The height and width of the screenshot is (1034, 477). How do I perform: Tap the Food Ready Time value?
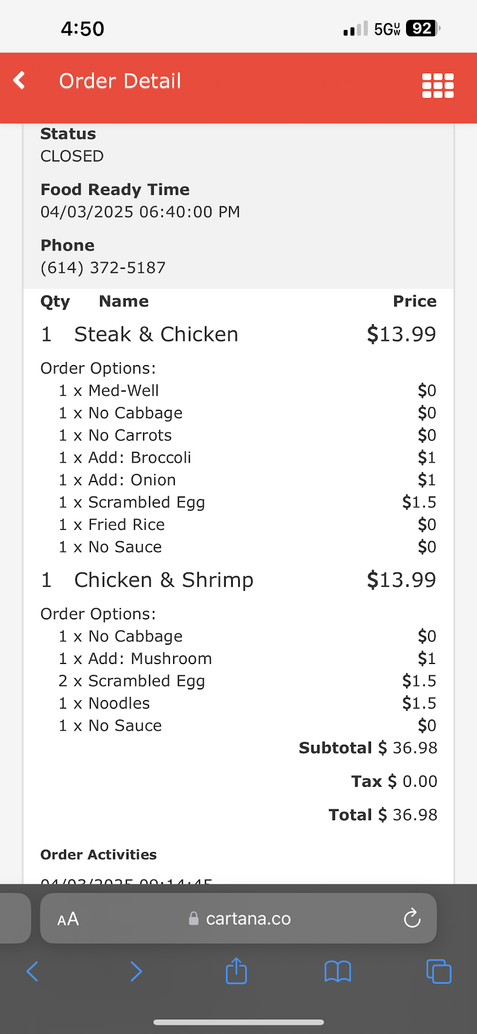pyautogui.click(x=140, y=212)
